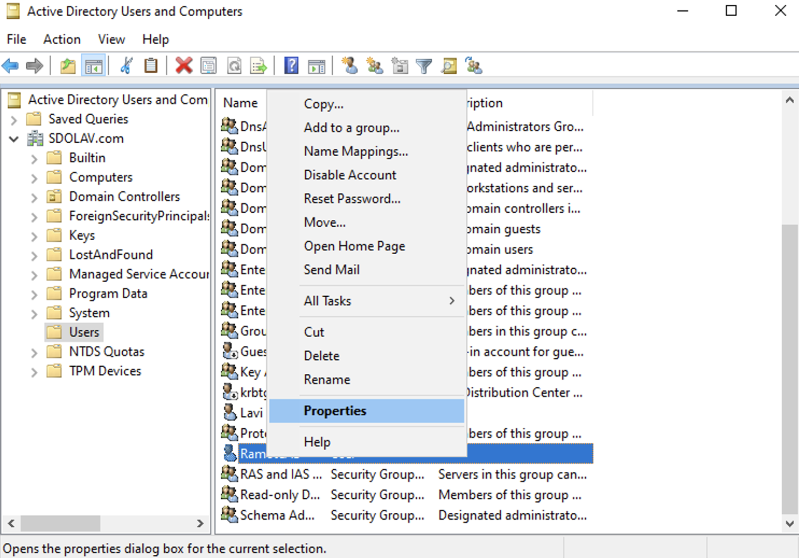Click the group icon beside RAS and IAS
799x558 pixels.
[230, 473]
